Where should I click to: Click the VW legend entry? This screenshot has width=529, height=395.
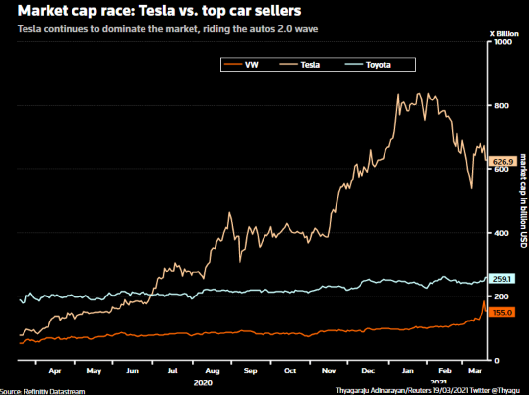click(x=241, y=65)
